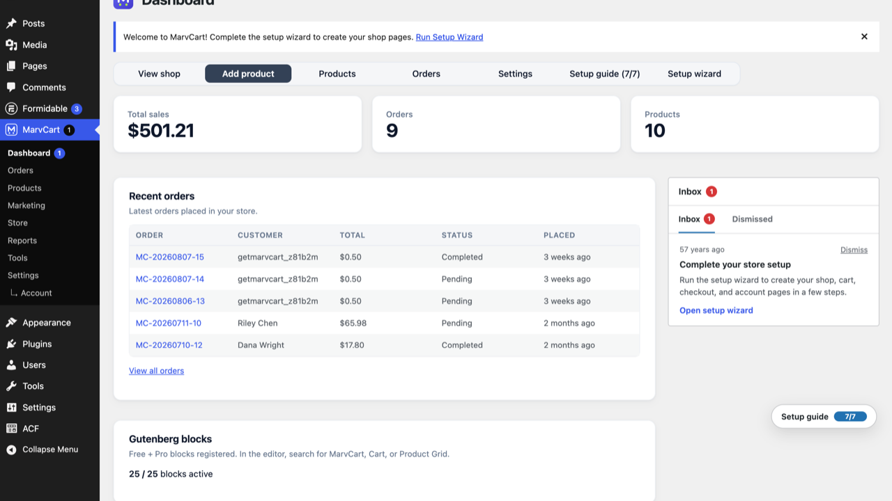Select Dashboard in the MarvCart submenu

click(29, 153)
